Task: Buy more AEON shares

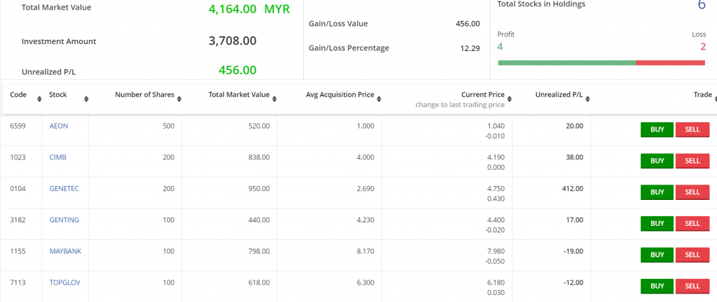Action: (x=657, y=129)
